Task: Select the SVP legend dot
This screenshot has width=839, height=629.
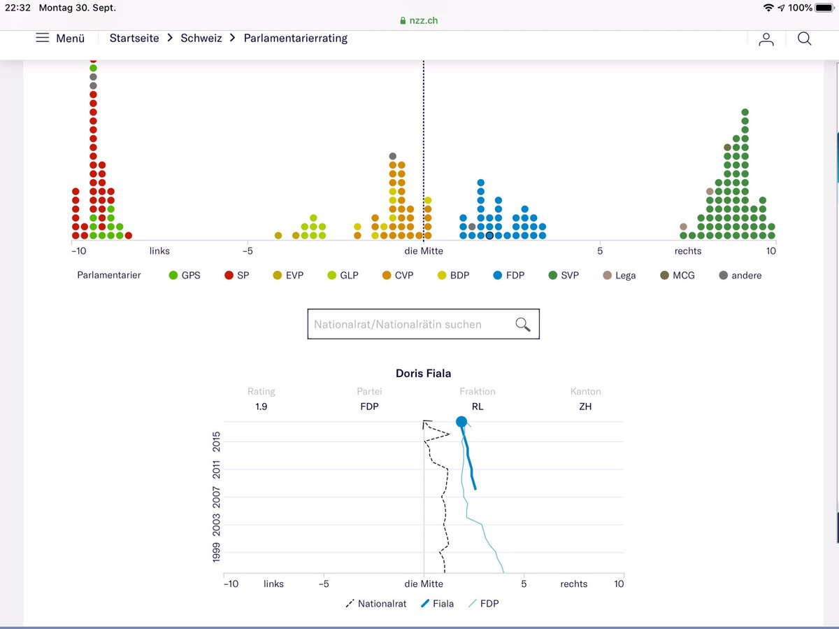Action: click(x=553, y=276)
